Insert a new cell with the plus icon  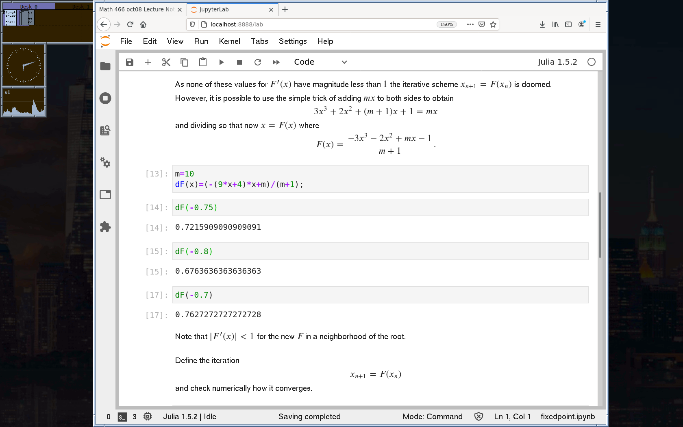pos(148,62)
